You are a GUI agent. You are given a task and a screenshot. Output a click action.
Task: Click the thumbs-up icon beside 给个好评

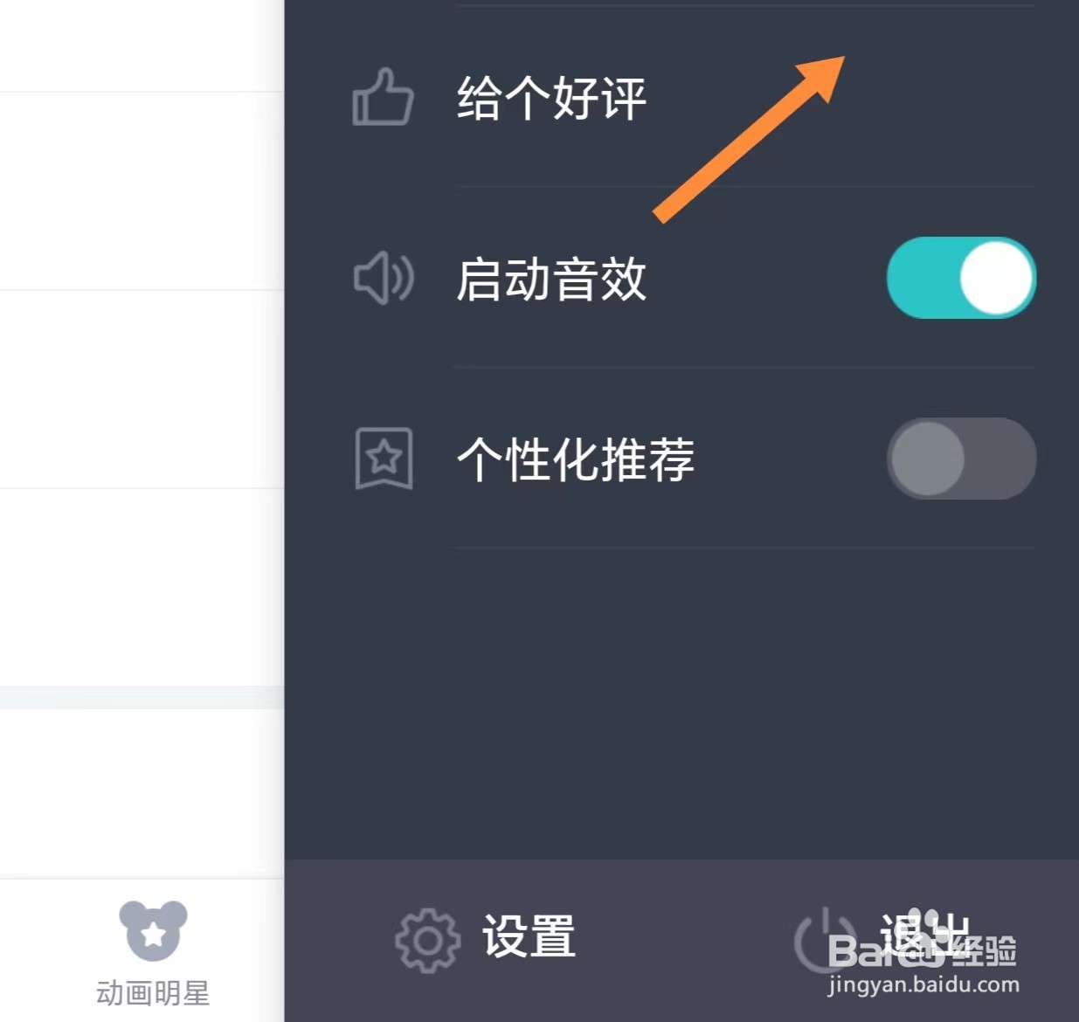point(383,97)
